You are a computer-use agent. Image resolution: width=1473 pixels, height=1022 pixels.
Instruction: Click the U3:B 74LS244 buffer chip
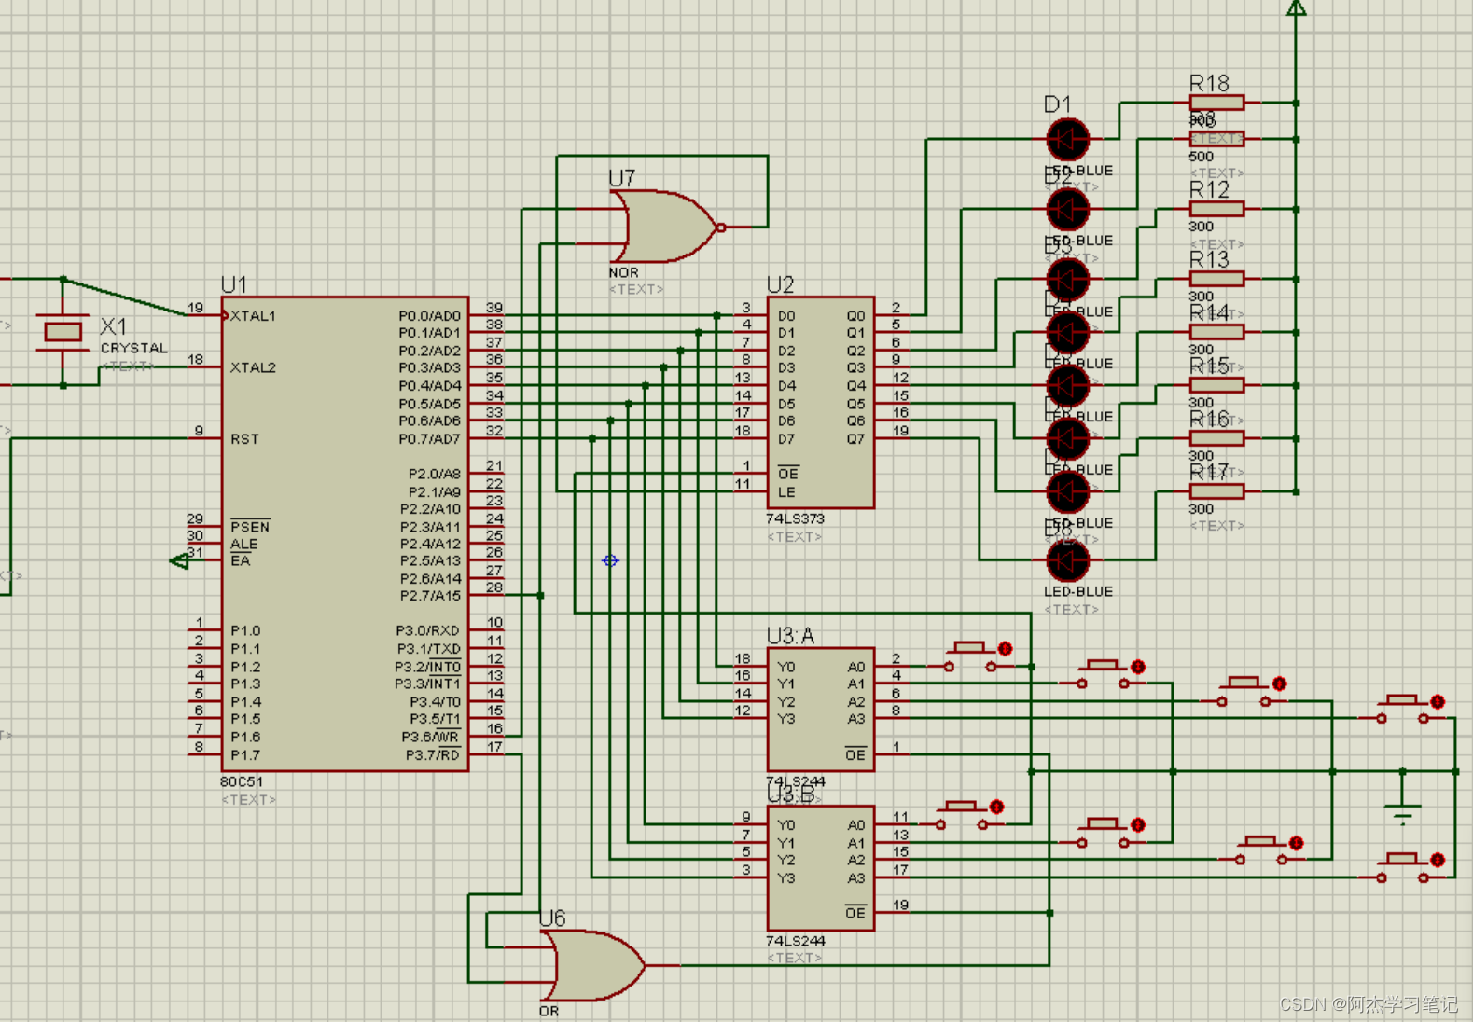pyautogui.click(x=820, y=867)
